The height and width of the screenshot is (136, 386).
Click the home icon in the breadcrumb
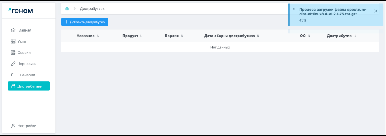(67, 9)
